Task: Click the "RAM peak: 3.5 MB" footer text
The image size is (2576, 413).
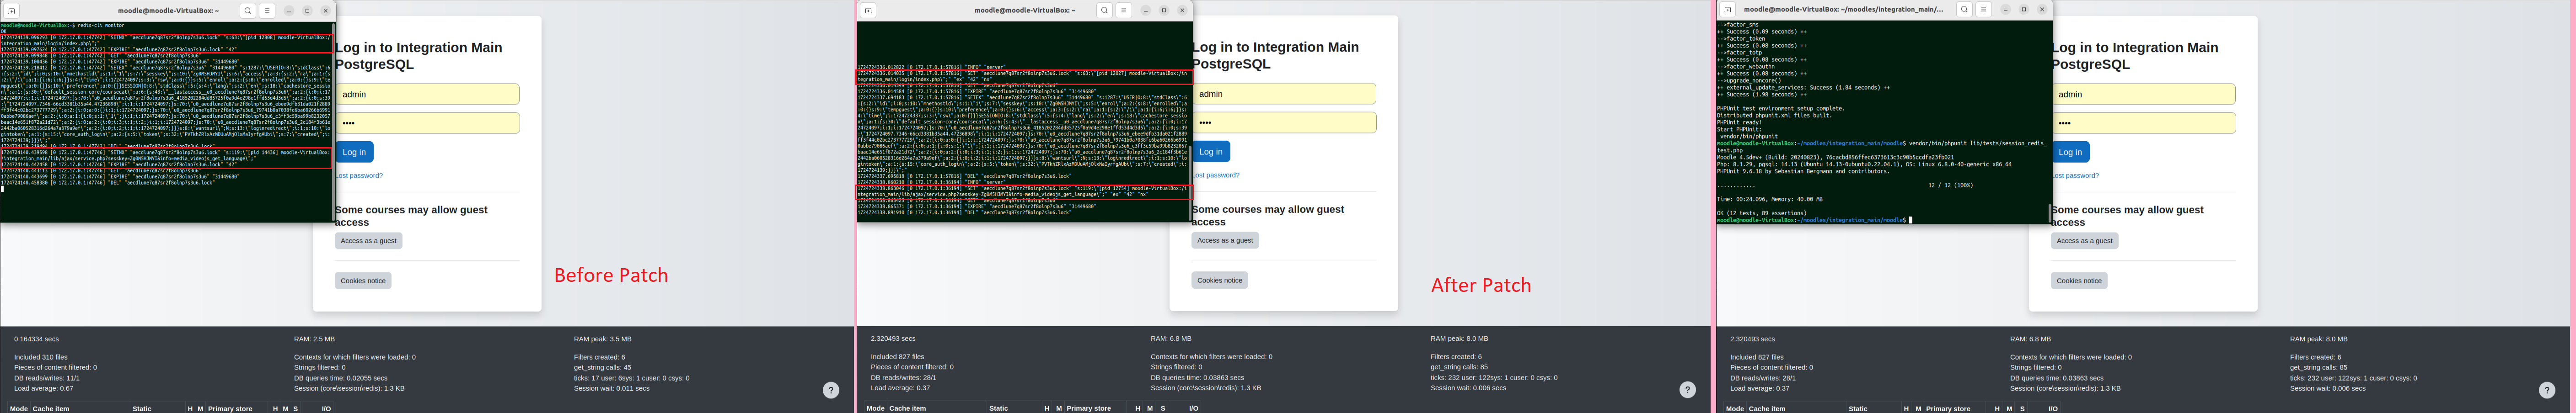Action: [603, 339]
